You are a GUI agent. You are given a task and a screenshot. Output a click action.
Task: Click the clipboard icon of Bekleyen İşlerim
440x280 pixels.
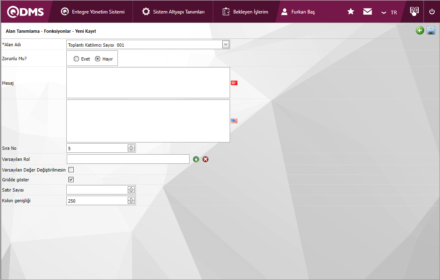click(x=226, y=11)
